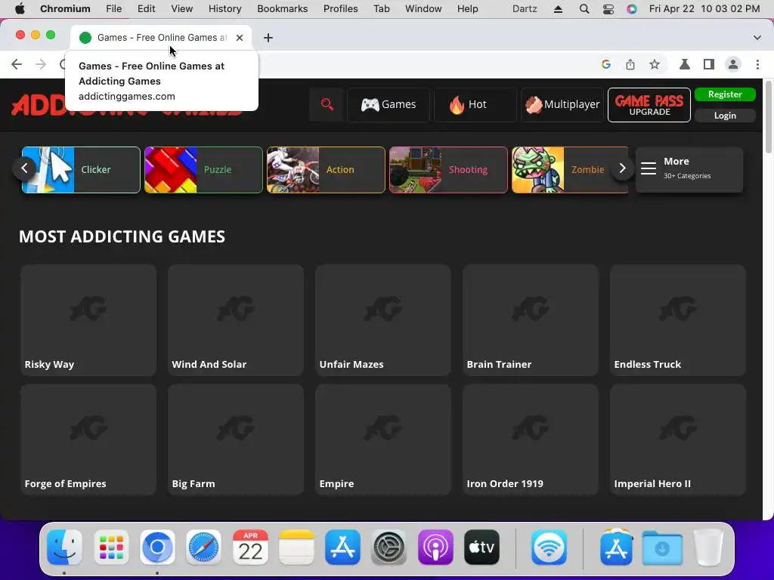Click the Google icon in address bar
This screenshot has width=774, height=580.
click(605, 64)
